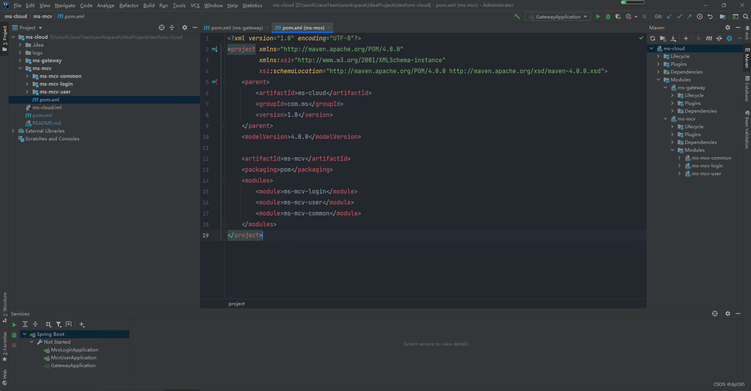
Task: Open the Refactor menu
Action: coord(129,5)
